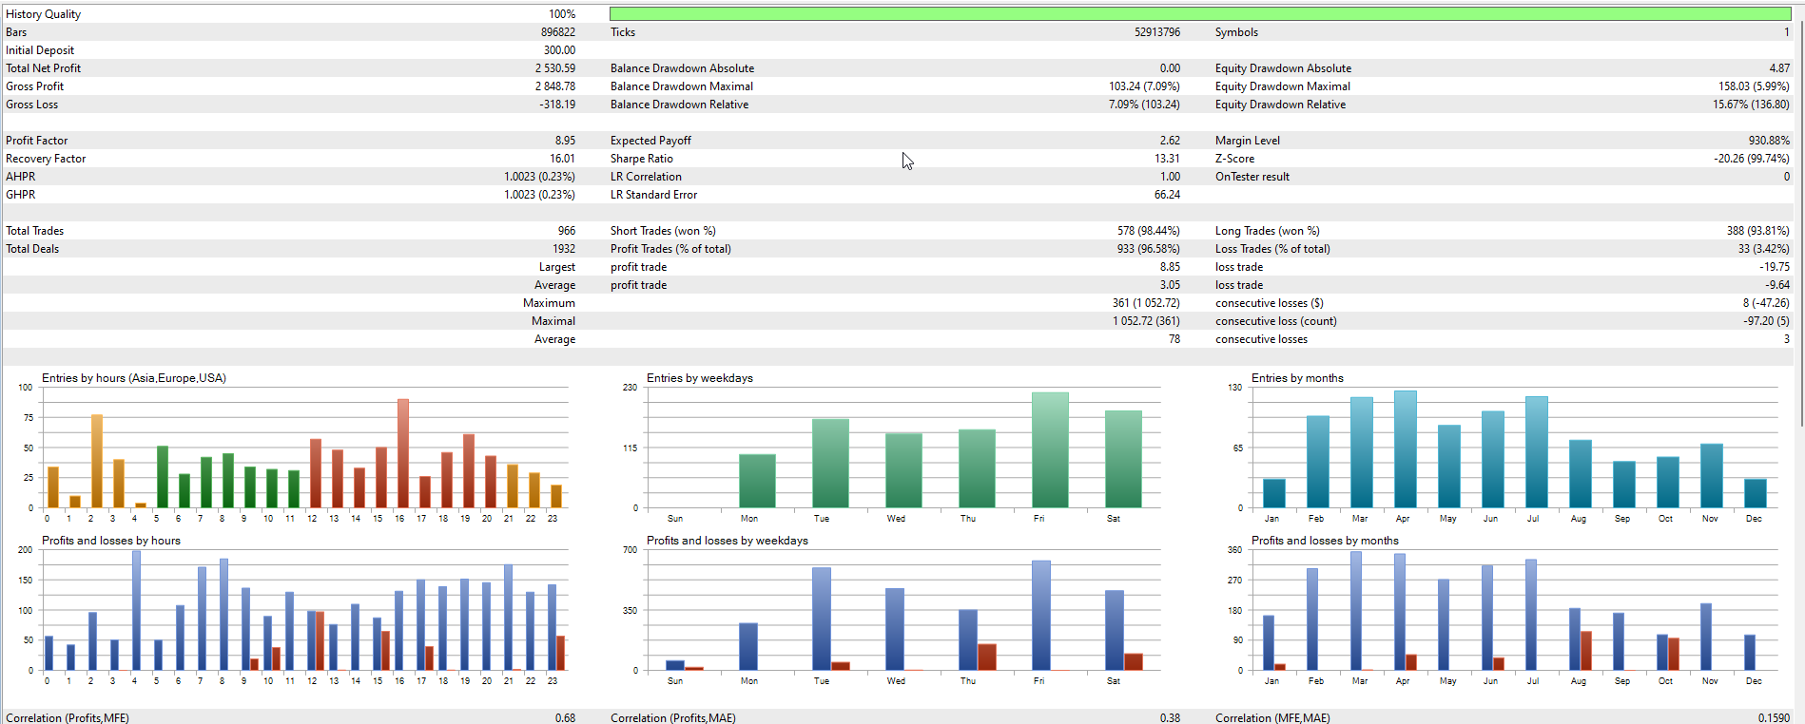Click the AHPR value 1.0023 (0.23%)

(539, 177)
